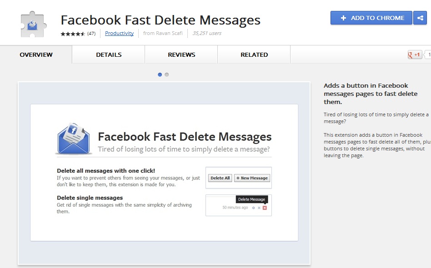The image size is (431, 268).
Task: Click the "Delete all messages with one click!" heading
Action: point(106,171)
